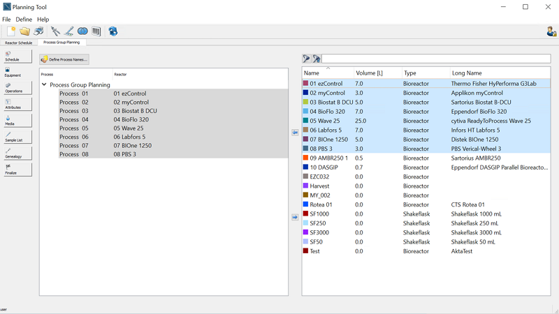Open the Media sidebar section
The image size is (559, 314).
pos(17,121)
